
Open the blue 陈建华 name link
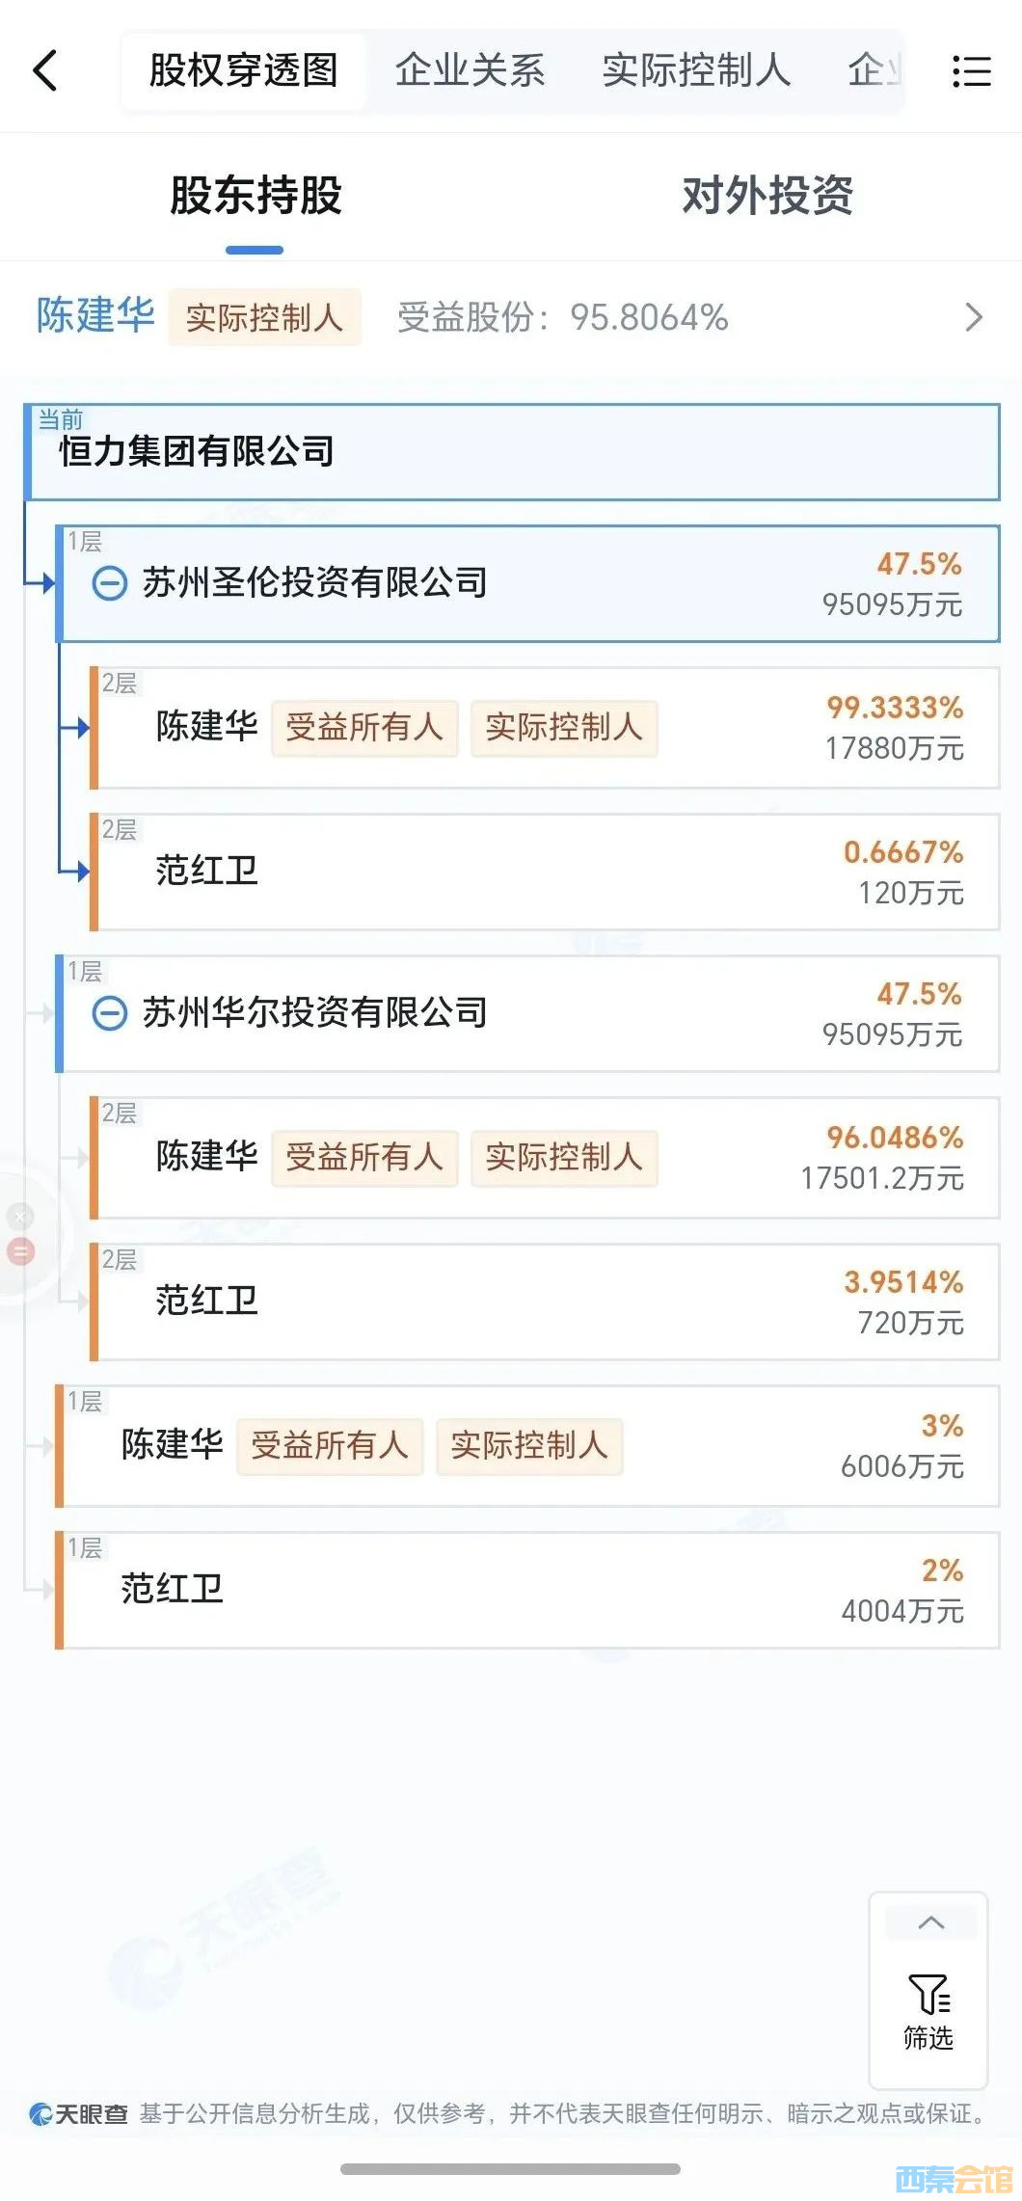pyautogui.click(x=95, y=316)
